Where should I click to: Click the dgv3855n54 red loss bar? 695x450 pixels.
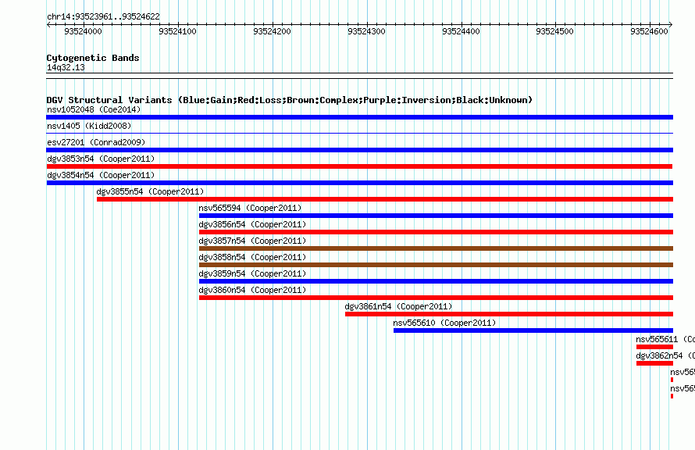pyautogui.click(x=385, y=199)
